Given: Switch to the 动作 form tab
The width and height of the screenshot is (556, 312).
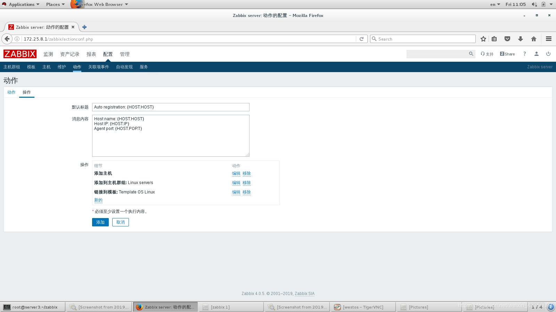Looking at the screenshot, I should click(11, 92).
